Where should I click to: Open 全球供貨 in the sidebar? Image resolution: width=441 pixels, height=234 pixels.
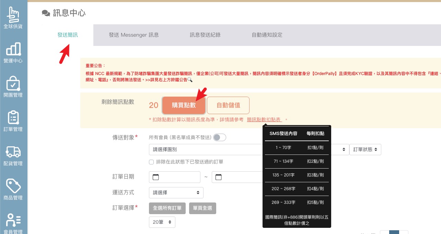[13, 17]
